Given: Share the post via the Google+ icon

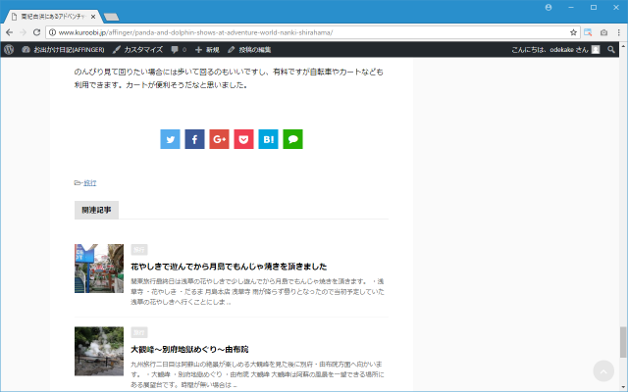Looking at the screenshot, I should coord(219,139).
